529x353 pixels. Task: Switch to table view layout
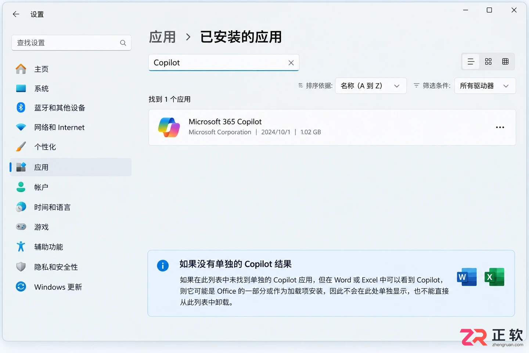pyautogui.click(x=505, y=62)
